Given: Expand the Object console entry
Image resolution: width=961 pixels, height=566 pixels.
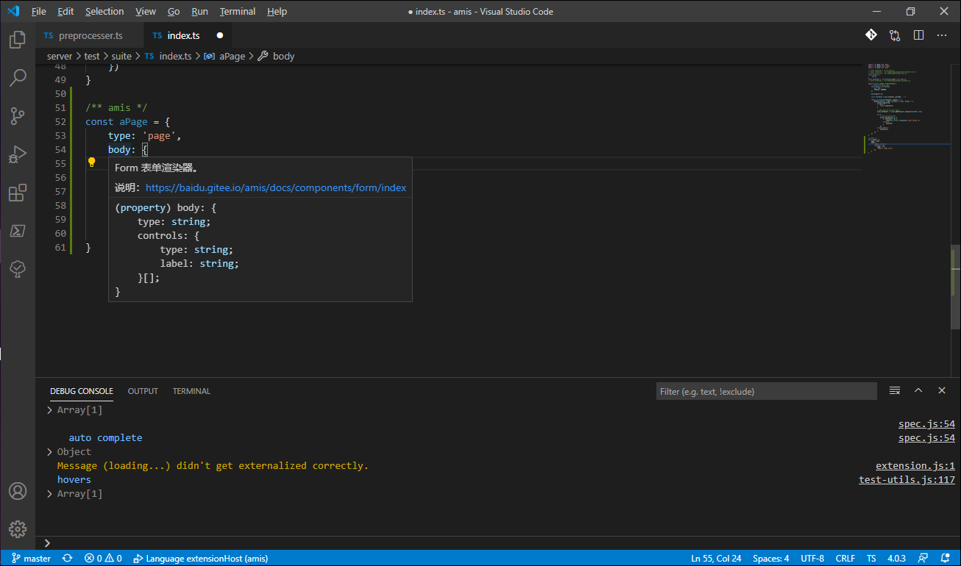Looking at the screenshot, I should pyautogui.click(x=50, y=452).
